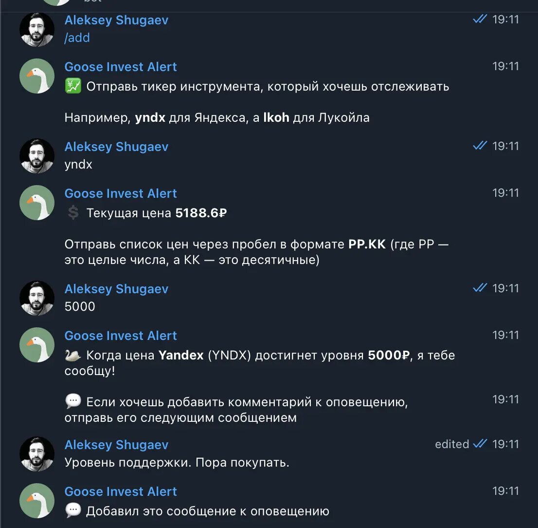The height and width of the screenshot is (528, 538).
Task: Click the double checkmarks beside 19:11 on /add
Action: (480, 19)
